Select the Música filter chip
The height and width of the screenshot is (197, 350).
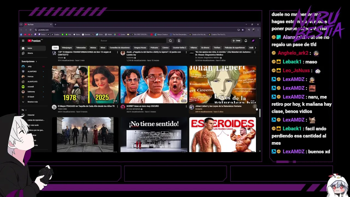(x=93, y=48)
